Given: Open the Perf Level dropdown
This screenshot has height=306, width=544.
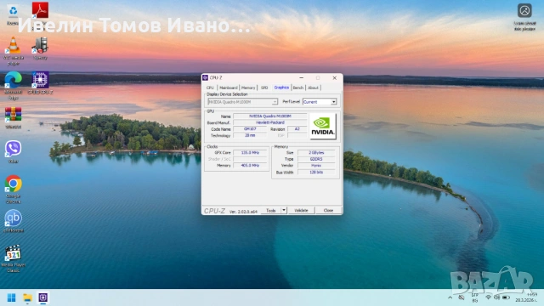Looking at the screenshot, I should pyautogui.click(x=320, y=102).
